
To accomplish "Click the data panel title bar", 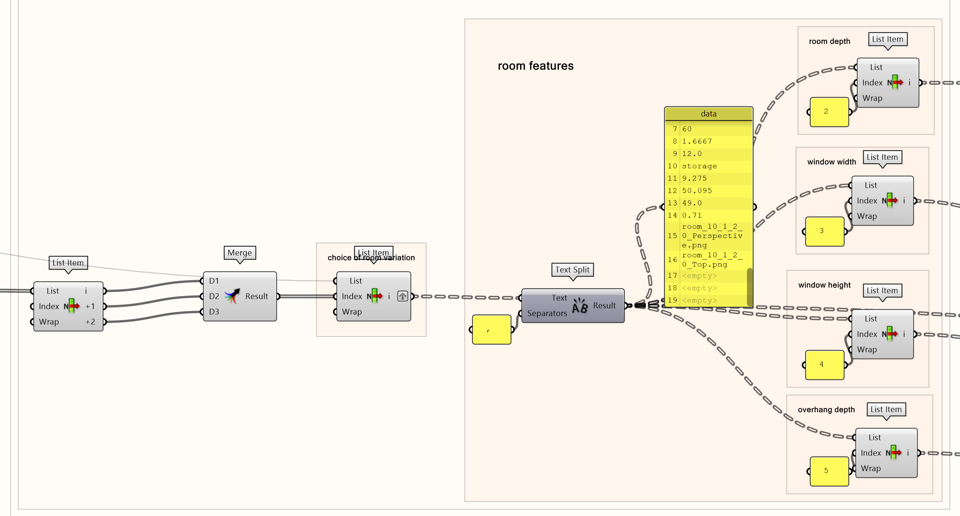I will [x=709, y=114].
